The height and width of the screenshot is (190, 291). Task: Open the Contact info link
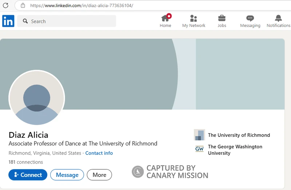(x=99, y=153)
